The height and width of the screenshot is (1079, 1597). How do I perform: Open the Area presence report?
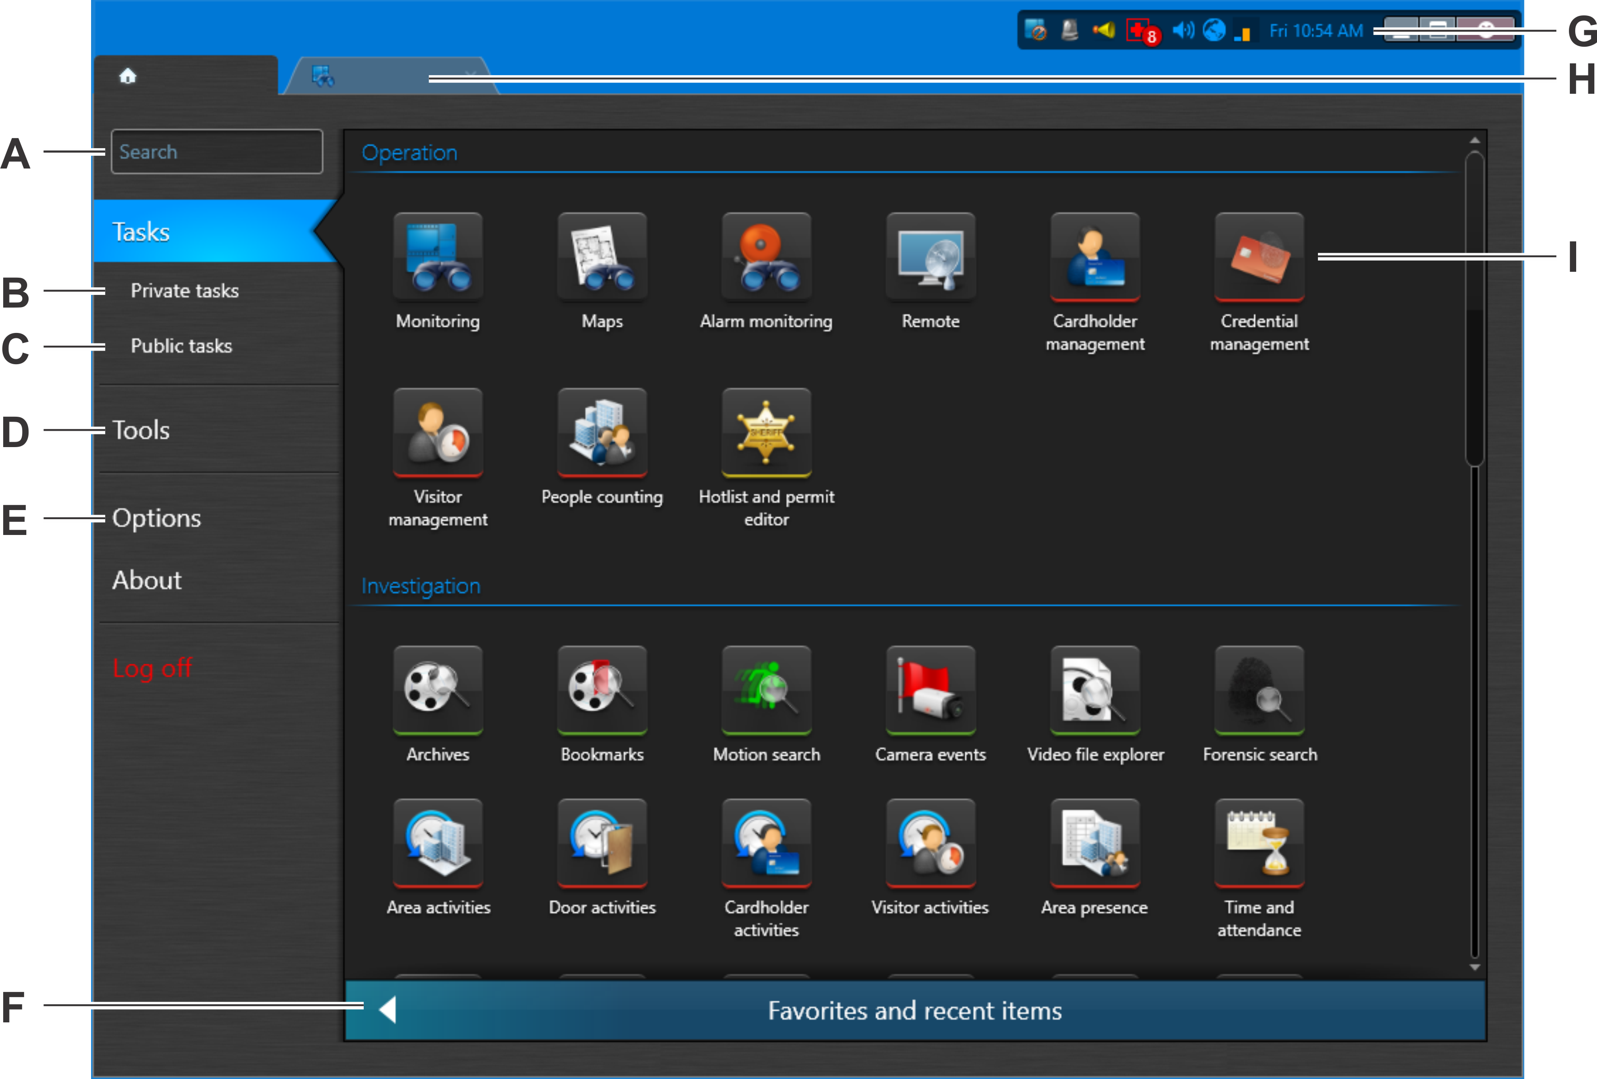coord(1095,843)
